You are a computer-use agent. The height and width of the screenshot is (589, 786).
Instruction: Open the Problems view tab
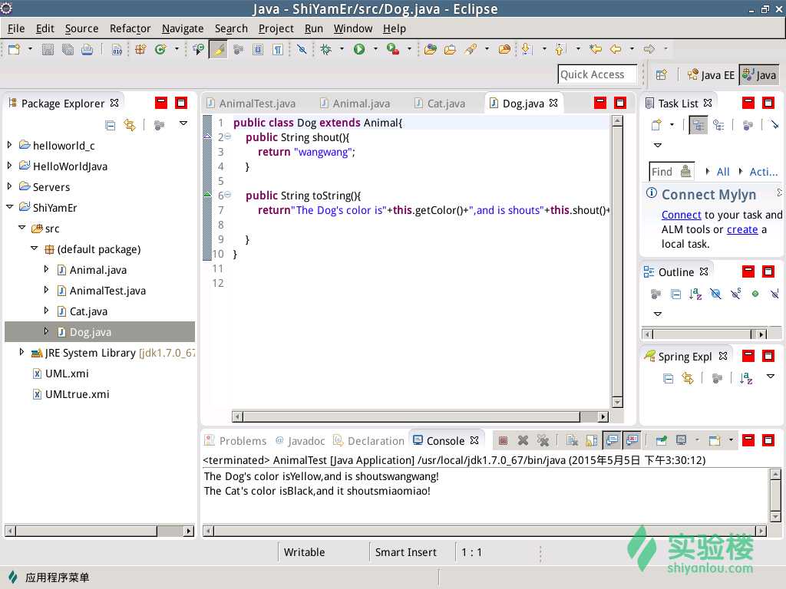(236, 441)
